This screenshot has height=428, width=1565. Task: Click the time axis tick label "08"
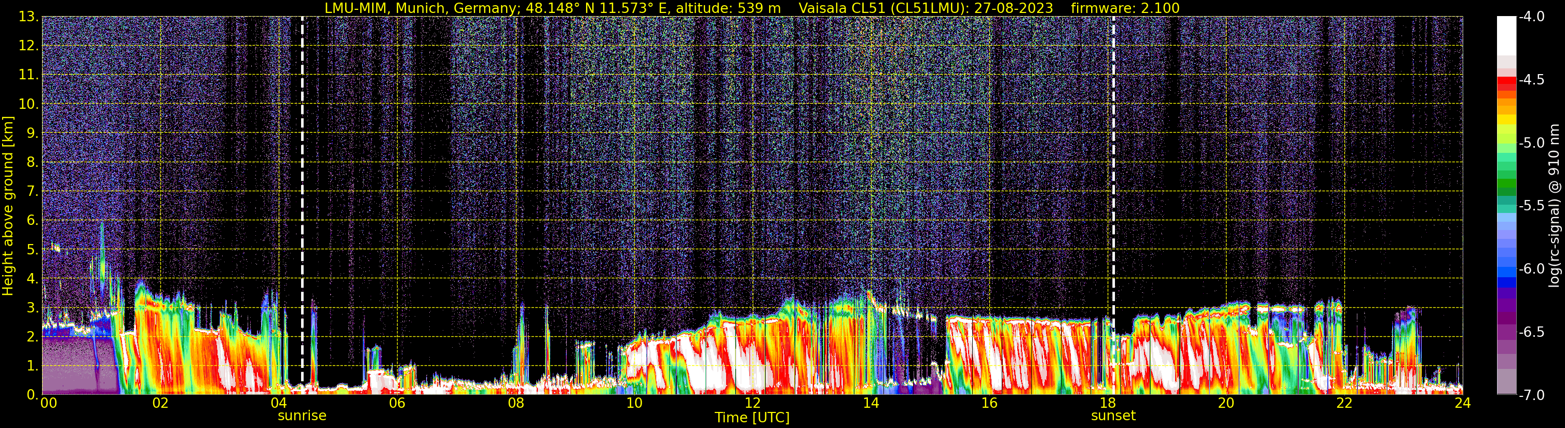[x=516, y=403]
